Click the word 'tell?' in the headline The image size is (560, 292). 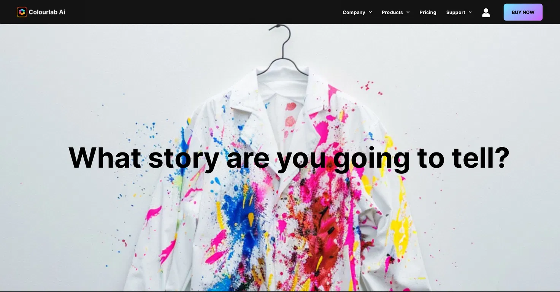[481, 157]
